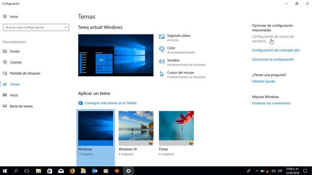
Task: Open the Colores section
Action: [x=16, y=62]
